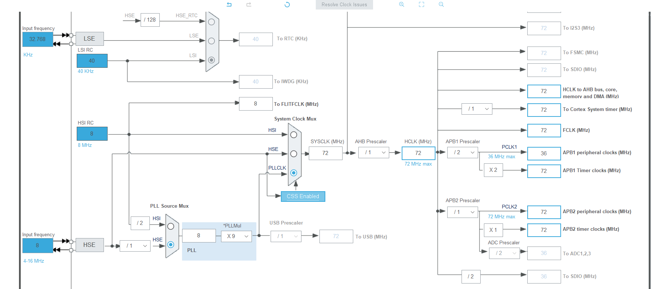Viewport: 669px width, 289px height.
Task: Open the AHB Prescaler dropdown
Action: pyautogui.click(x=374, y=152)
